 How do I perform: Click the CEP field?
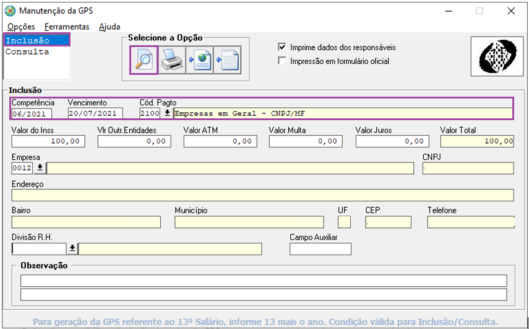[x=389, y=222]
